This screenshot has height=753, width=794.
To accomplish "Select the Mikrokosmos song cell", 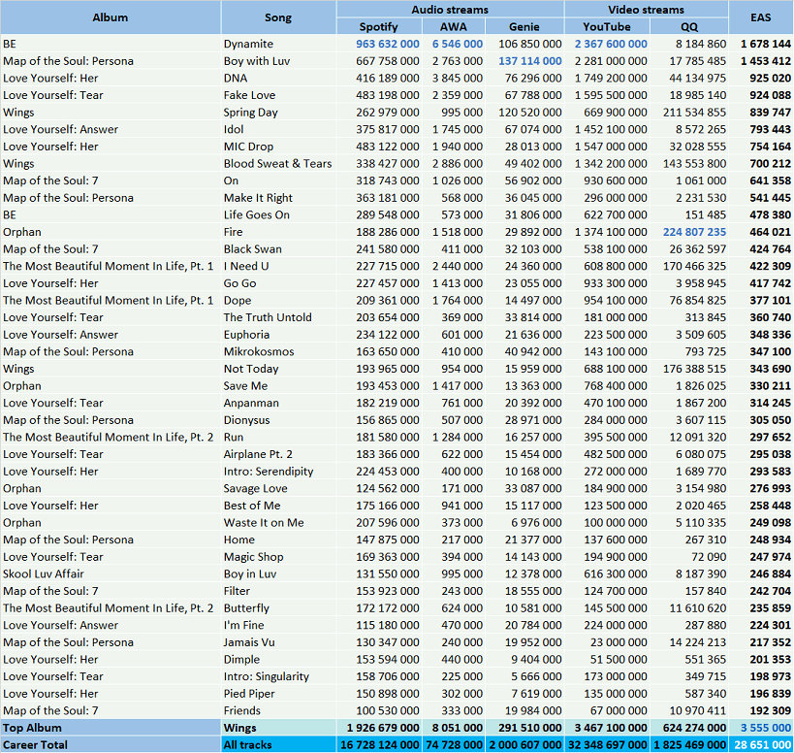I will (278, 351).
